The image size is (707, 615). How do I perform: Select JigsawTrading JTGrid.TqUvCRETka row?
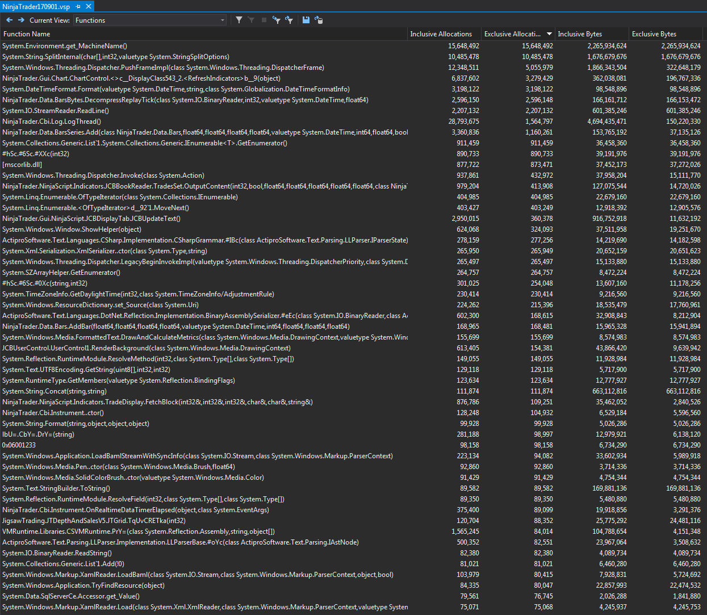(x=352, y=521)
